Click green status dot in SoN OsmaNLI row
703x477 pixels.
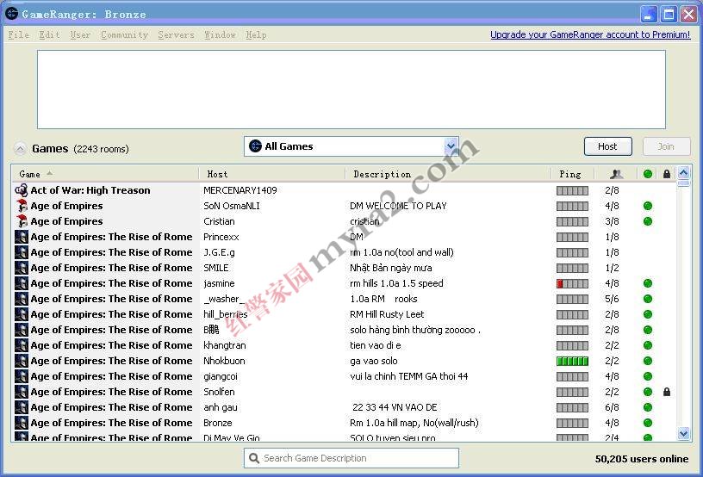point(647,206)
